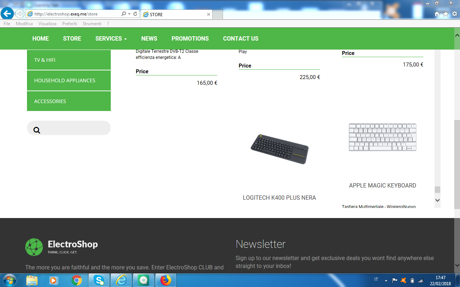Open Skype from the taskbar
The width and height of the screenshot is (460, 287).
tap(99, 280)
